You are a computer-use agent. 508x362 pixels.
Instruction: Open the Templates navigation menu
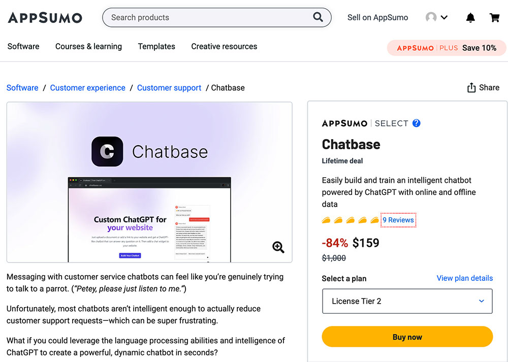(x=156, y=46)
